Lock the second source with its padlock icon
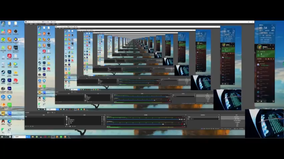Viewport: 284px width, 159px height. point(104,118)
